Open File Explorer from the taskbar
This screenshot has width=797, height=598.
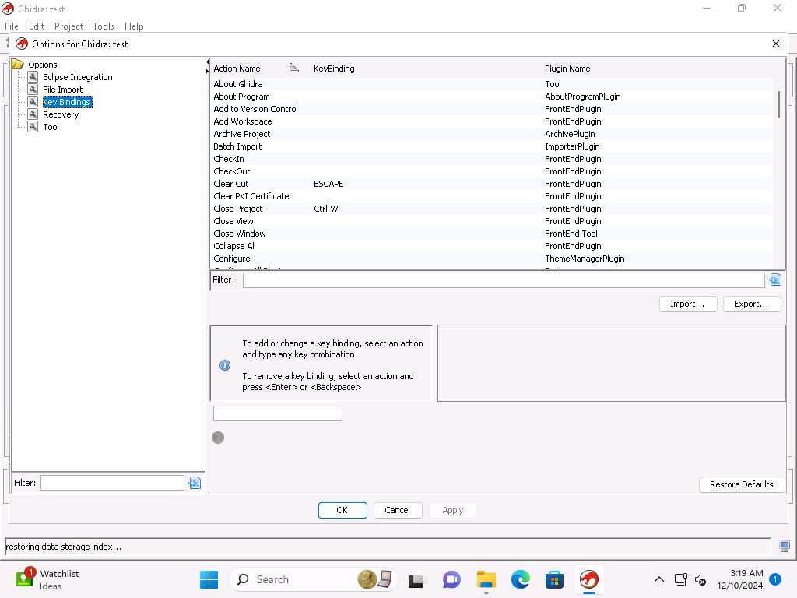pos(486,579)
